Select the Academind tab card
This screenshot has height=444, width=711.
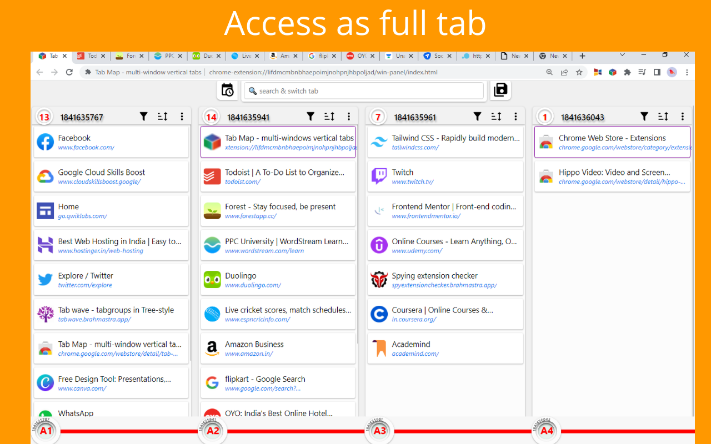(x=445, y=349)
